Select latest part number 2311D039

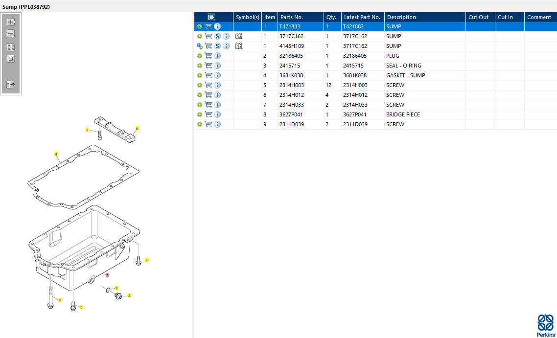(x=355, y=124)
